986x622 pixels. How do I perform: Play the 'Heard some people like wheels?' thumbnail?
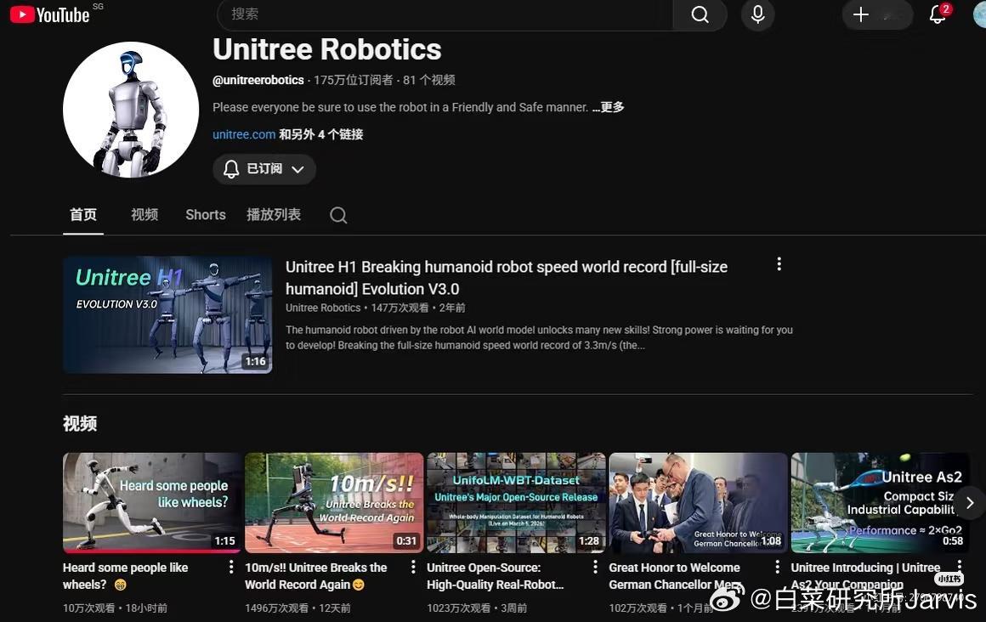(151, 502)
